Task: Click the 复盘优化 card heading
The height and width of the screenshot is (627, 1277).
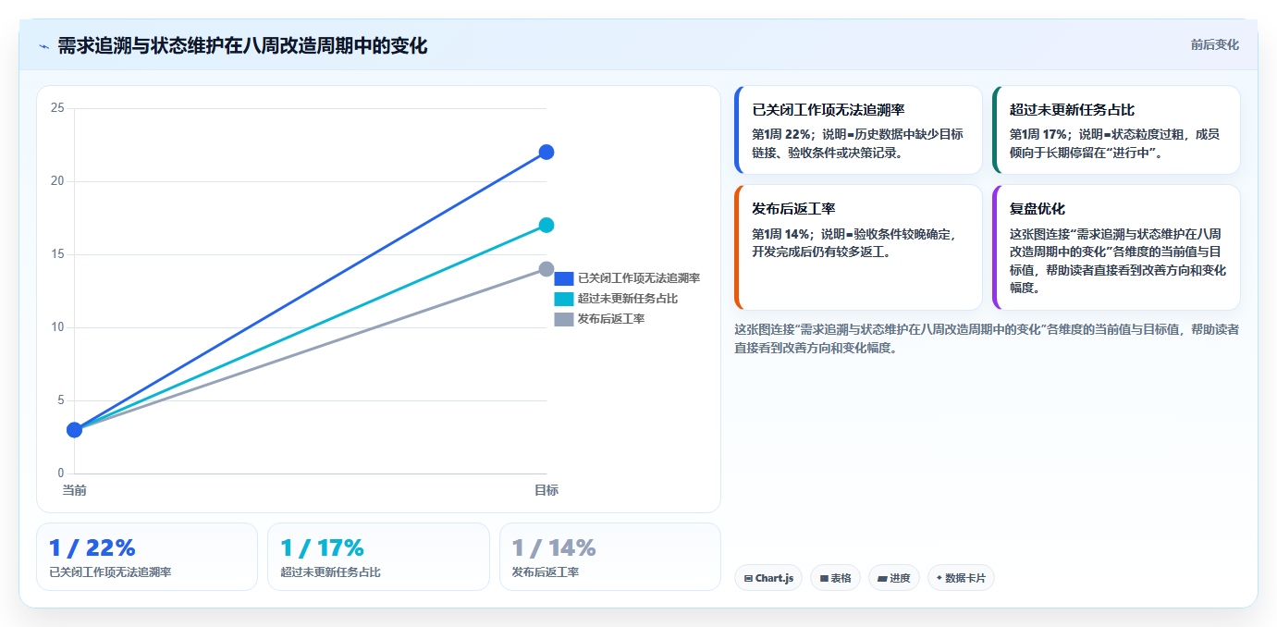Action: pos(1037,209)
